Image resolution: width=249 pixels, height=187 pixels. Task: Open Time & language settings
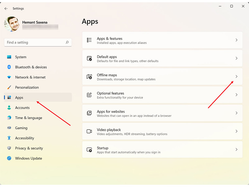tap(38, 118)
